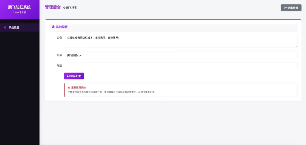Click the 重要使用须知 notice heading
This screenshot has height=145, width=306.
coord(79,88)
